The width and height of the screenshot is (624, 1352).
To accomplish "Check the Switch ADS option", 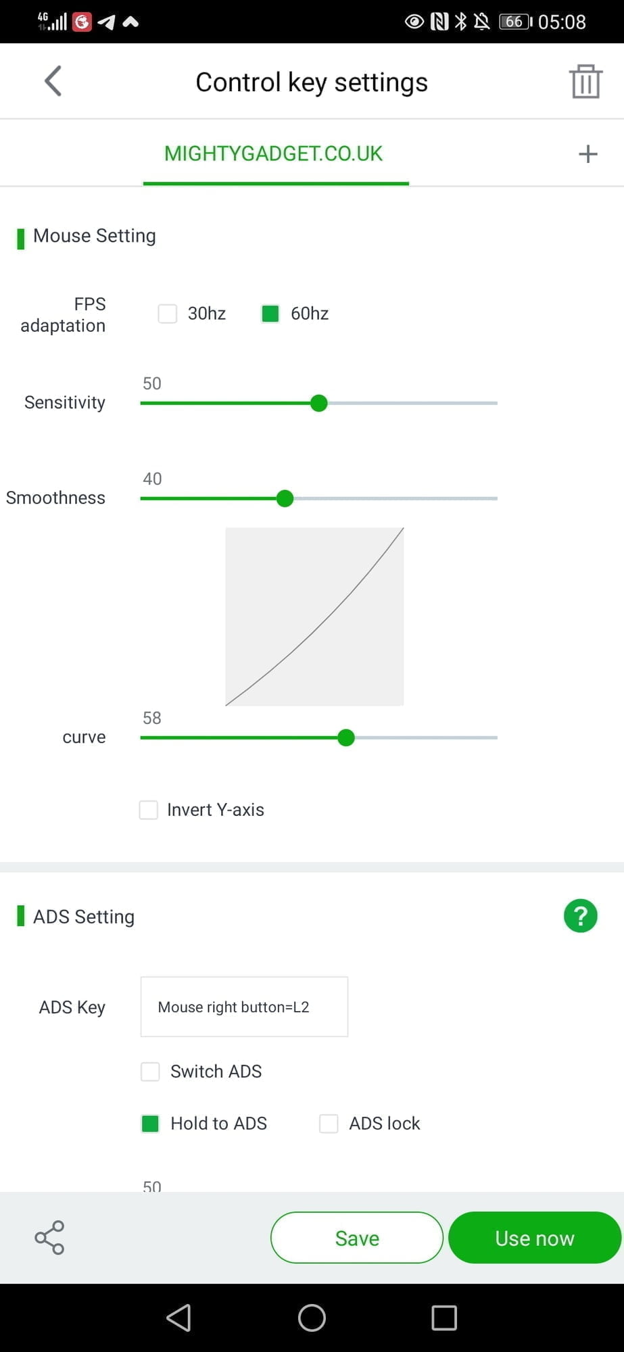I will coord(150,1071).
